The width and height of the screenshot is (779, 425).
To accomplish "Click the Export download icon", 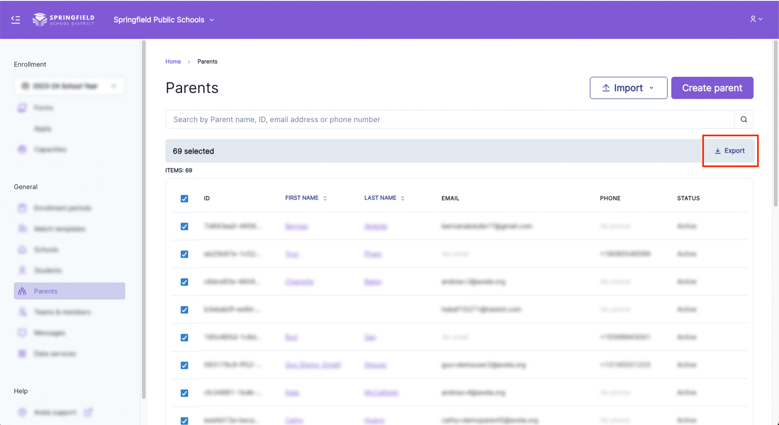I will (x=717, y=151).
